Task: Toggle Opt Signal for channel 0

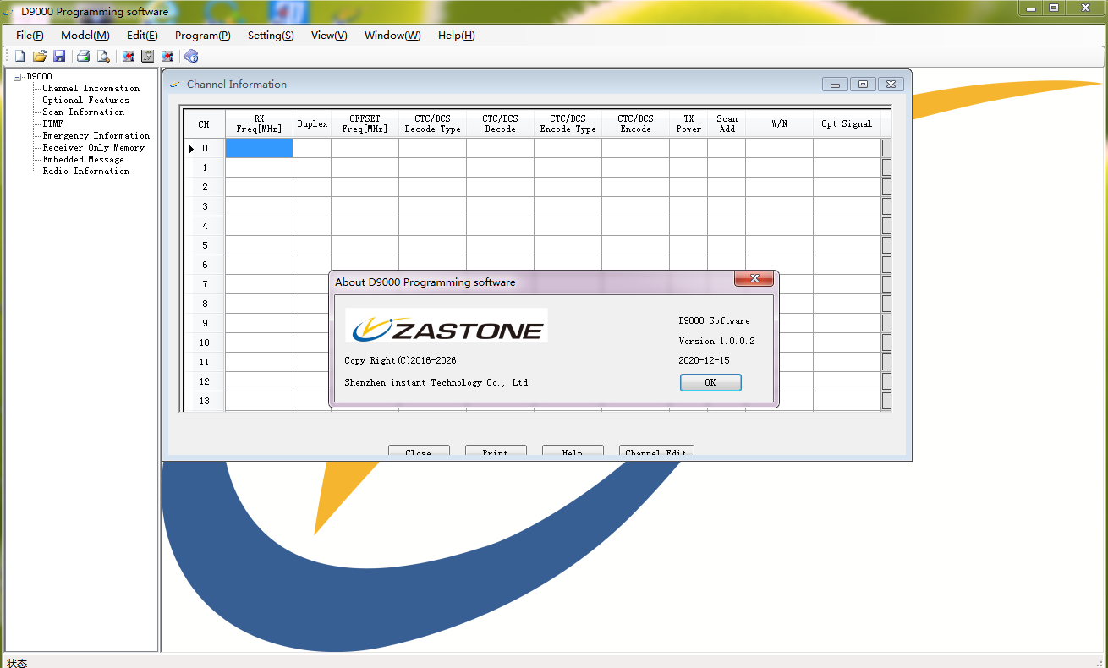Action: [x=846, y=148]
